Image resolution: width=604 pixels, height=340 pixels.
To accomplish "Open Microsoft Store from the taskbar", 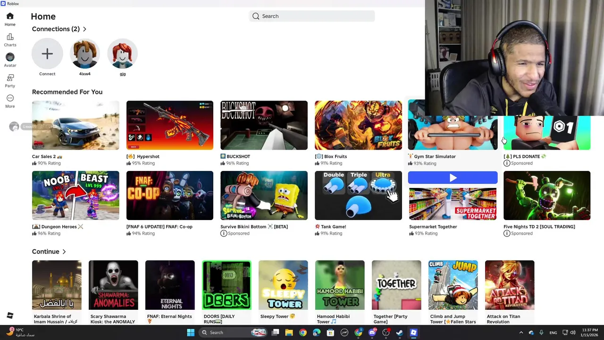I will (330, 332).
